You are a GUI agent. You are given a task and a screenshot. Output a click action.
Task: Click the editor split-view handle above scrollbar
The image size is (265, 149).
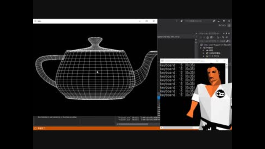point(196,40)
